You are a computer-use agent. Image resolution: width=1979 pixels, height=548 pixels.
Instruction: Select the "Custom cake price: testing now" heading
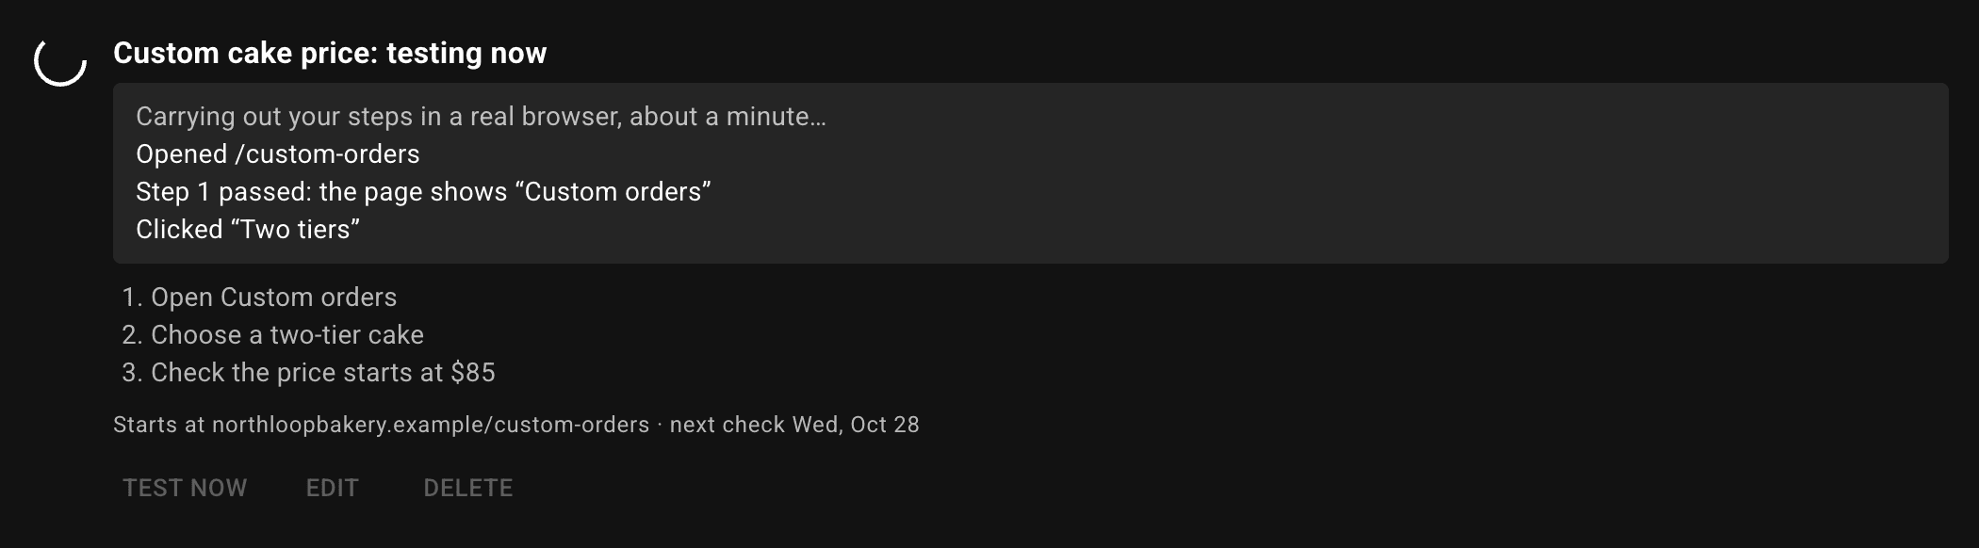coord(330,53)
